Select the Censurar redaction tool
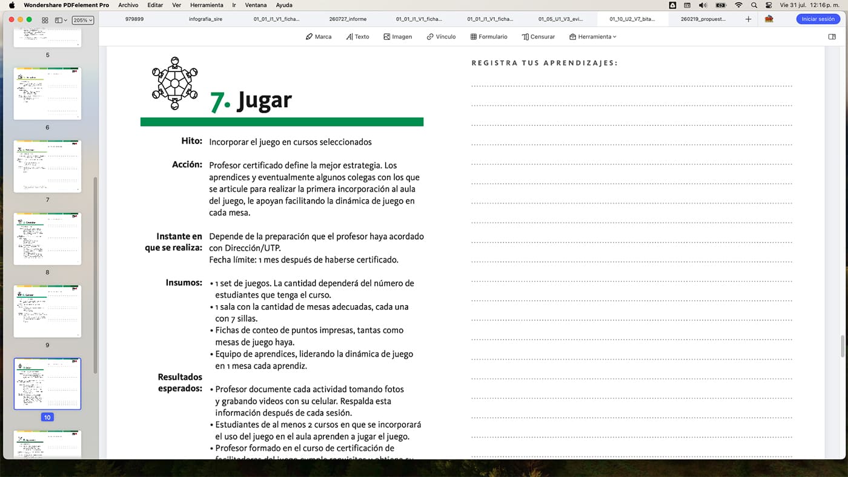The height and width of the screenshot is (477, 848). (x=538, y=37)
